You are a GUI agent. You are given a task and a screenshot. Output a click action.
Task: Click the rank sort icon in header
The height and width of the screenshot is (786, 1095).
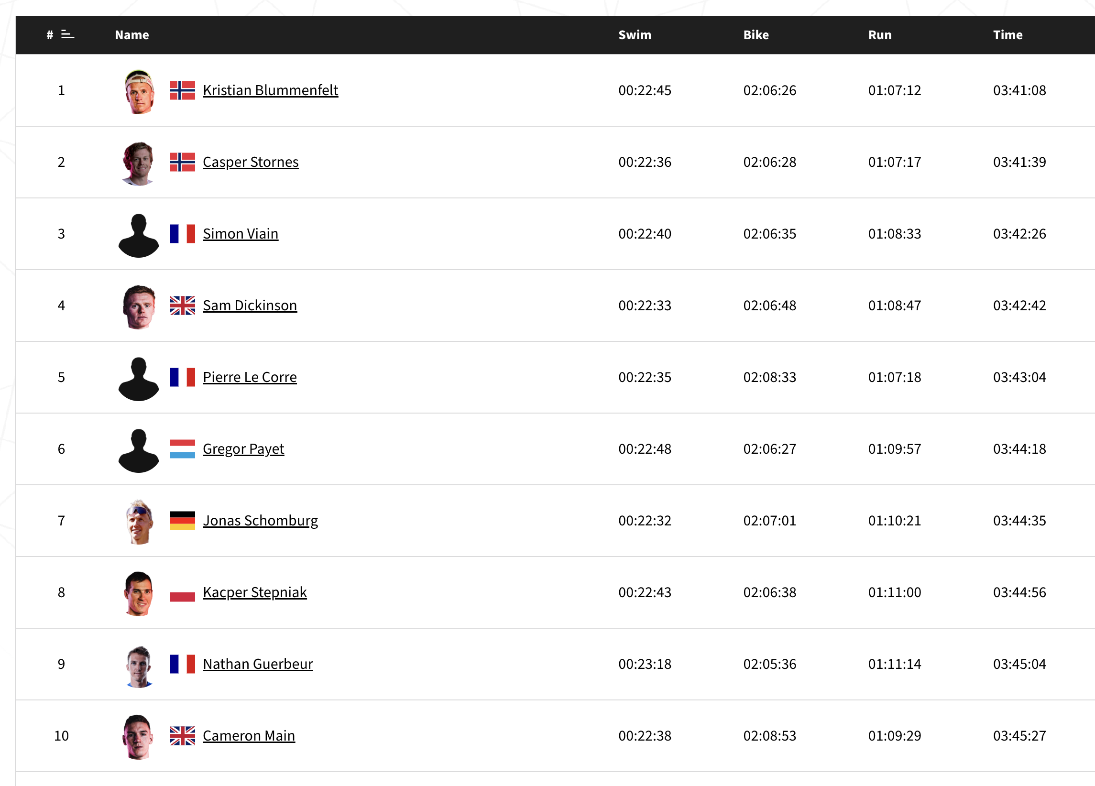tap(67, 34)
